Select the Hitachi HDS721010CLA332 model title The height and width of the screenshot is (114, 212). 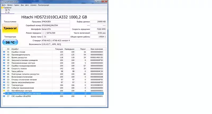tap(54, 17)
